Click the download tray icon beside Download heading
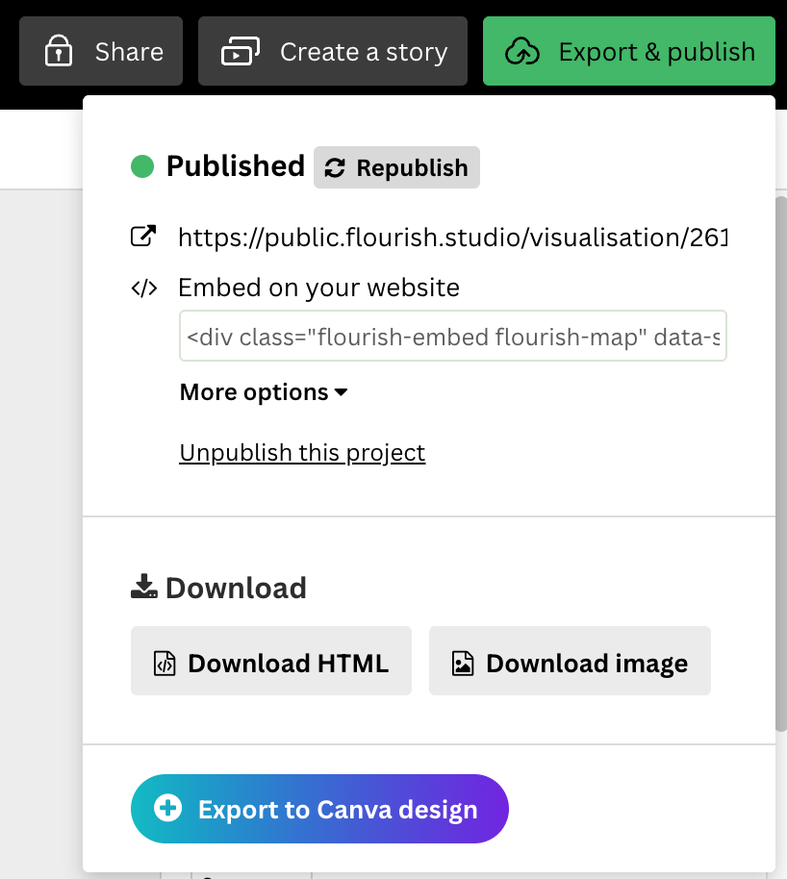This screenshot has width=787, height=879. [143, 587]
